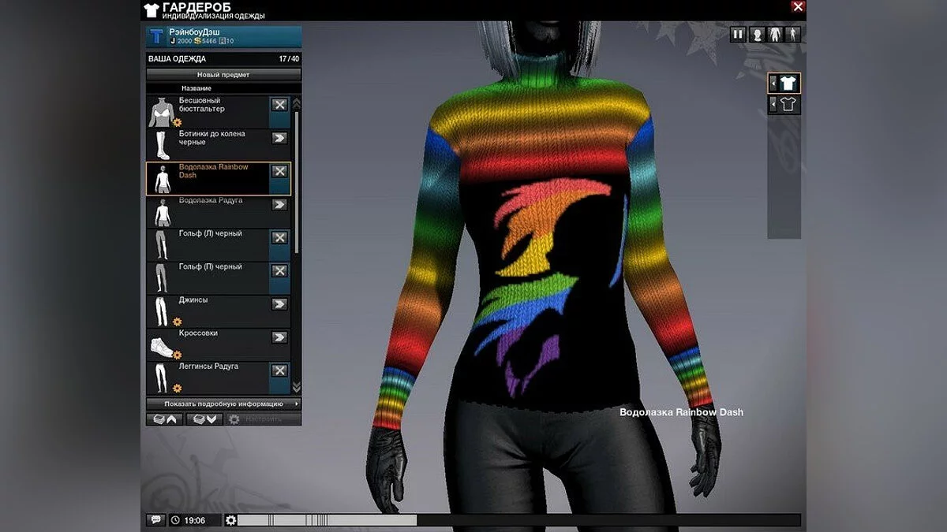The height and width of the screenshot is (532, 947).
Task: Unequip Бесшовный бюстгальтер with its X toggle
Action: point(279,105)
